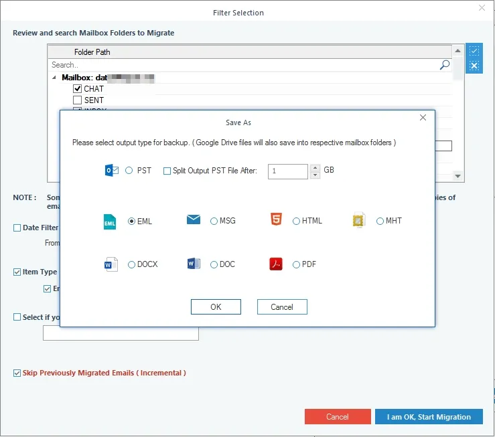Screen dimensions: 495x437
Task: Click the Folder Path column header
Action: click(250, 52)
